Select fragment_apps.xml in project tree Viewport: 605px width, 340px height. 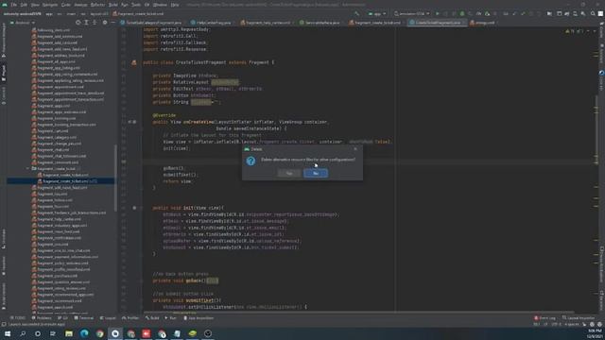tap(51, 106)
